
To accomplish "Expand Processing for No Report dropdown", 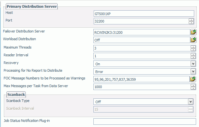I will click(x=193, y=71).
